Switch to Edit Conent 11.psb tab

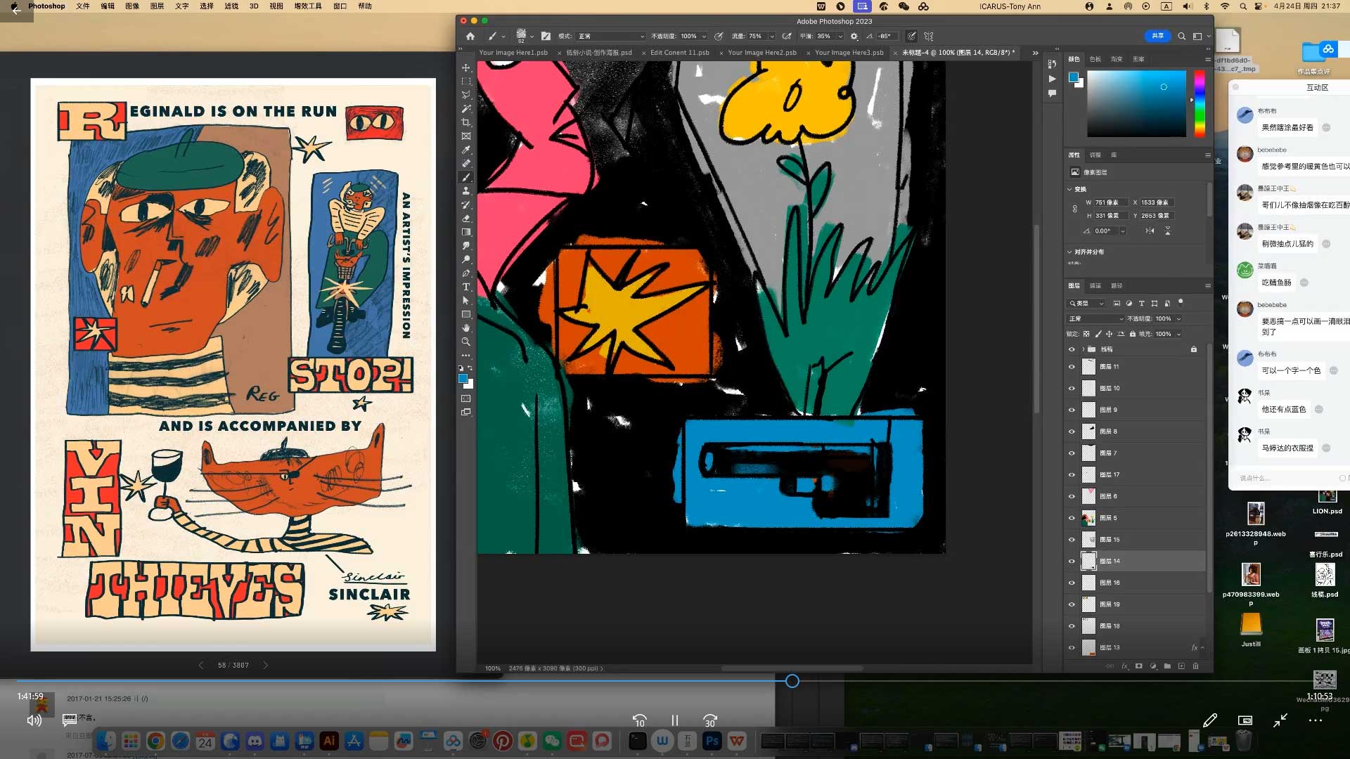pyautogui.click(x=679, y=53)
